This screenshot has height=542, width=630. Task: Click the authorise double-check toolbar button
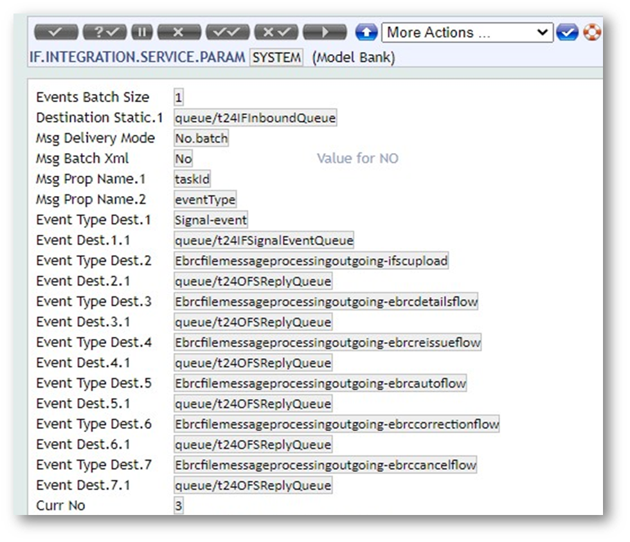(228, 33)
